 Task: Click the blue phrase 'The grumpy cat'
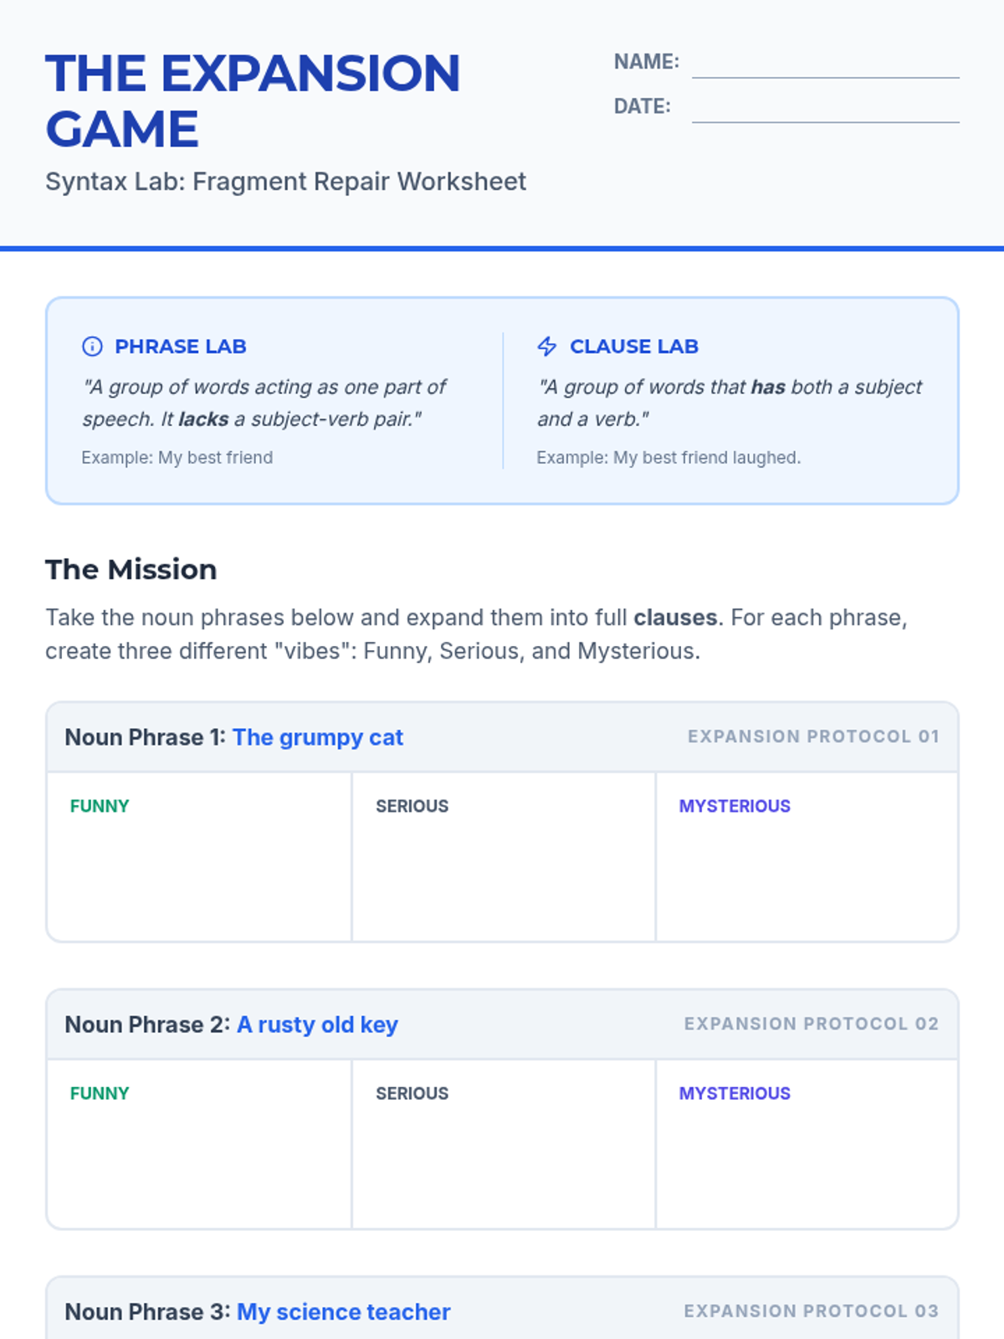(x=318, y=737)
